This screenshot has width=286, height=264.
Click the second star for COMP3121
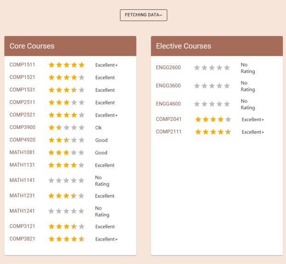pyautogui.click(x=59, y=227)
